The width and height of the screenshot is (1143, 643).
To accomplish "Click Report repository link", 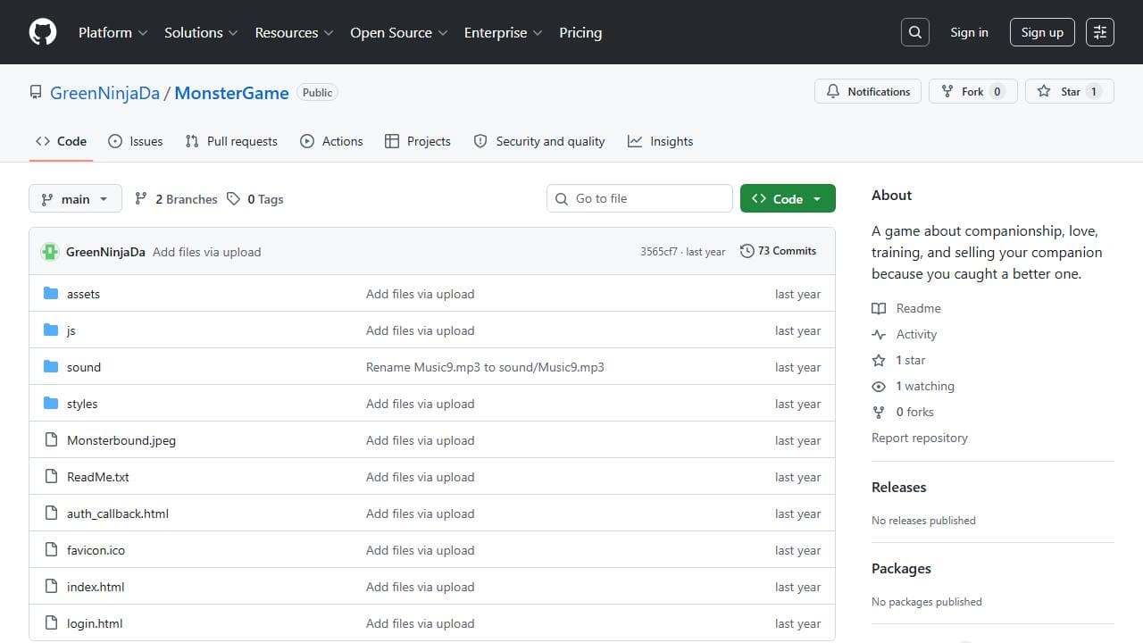I will coord(920,438).
